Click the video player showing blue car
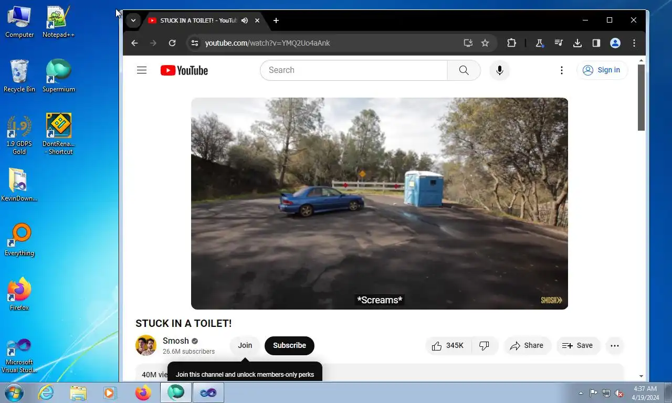Viewport: 672px width, 403px height. click(x=380, y=204)
